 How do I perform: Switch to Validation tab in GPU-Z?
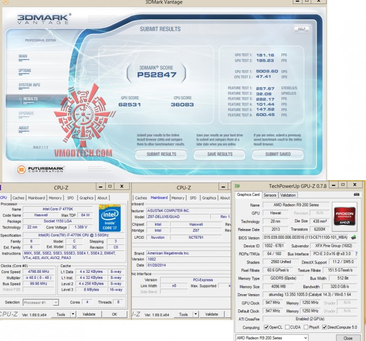pyautogui.click(x=288, y=195)
